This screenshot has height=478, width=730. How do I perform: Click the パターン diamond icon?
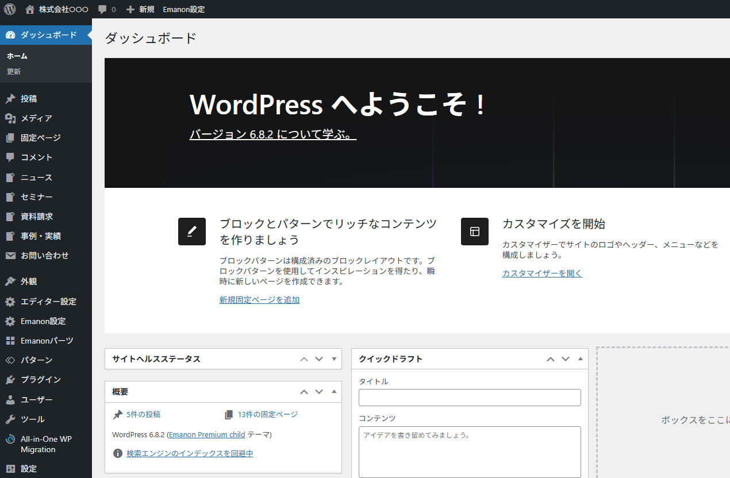point(10,360)
